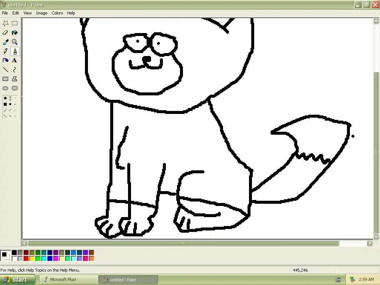The height and width of the screenshot is (285, 380).
Task: Open the View menu
Action: point(27,13)
